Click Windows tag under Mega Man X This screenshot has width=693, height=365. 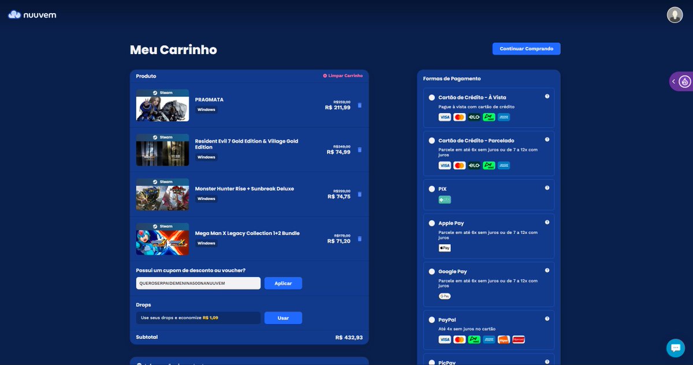206,243
